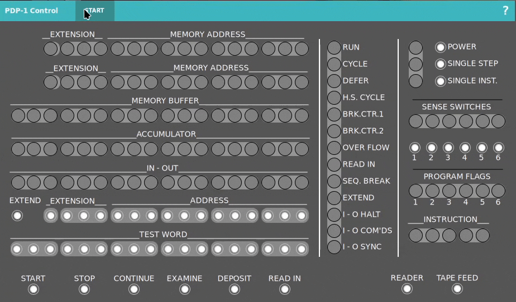
Task: Click the SEQ. BREAK indicator lamp
Action: click(334, 181)
